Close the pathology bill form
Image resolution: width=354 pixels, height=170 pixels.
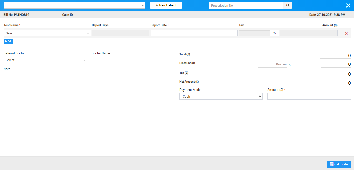[348, 5]
